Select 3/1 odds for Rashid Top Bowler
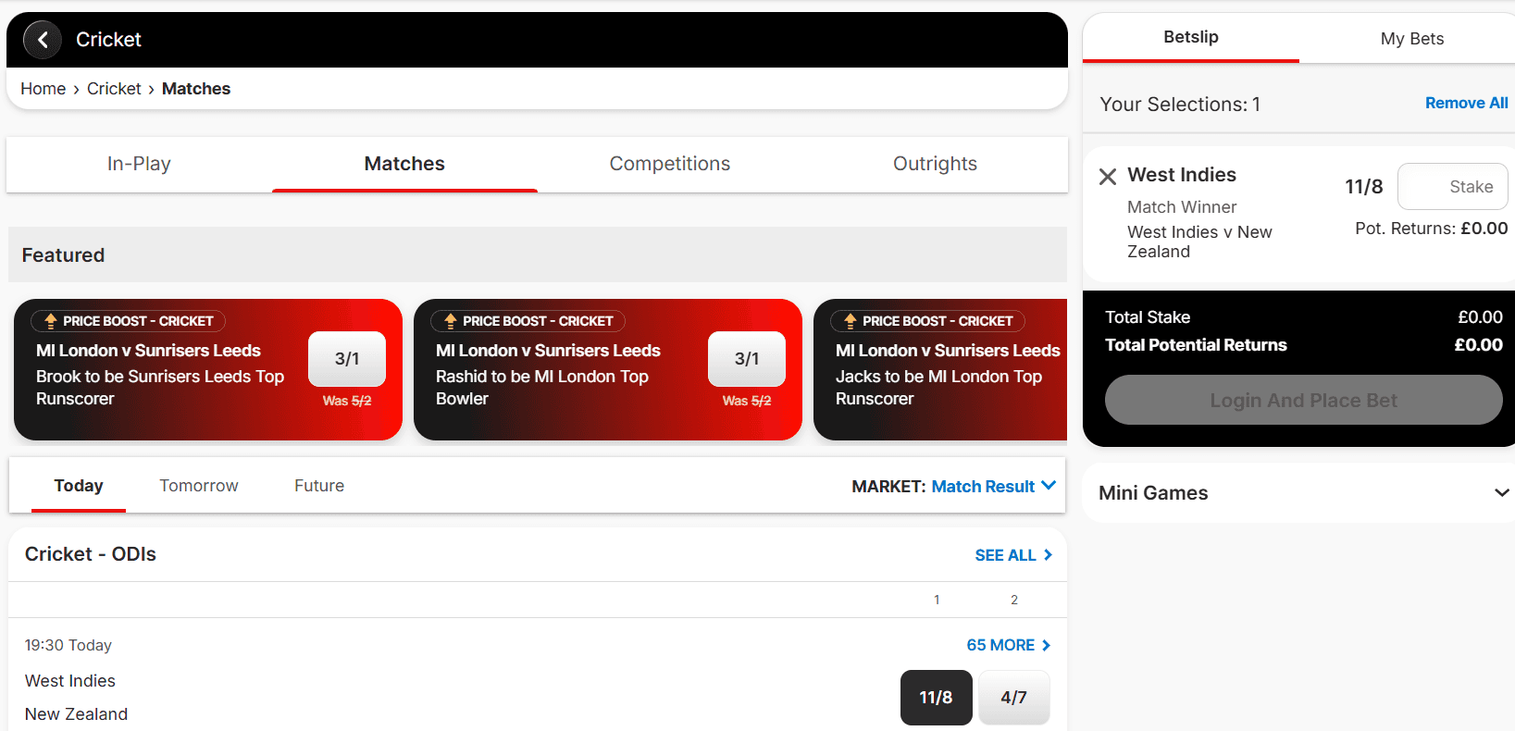 747,359
